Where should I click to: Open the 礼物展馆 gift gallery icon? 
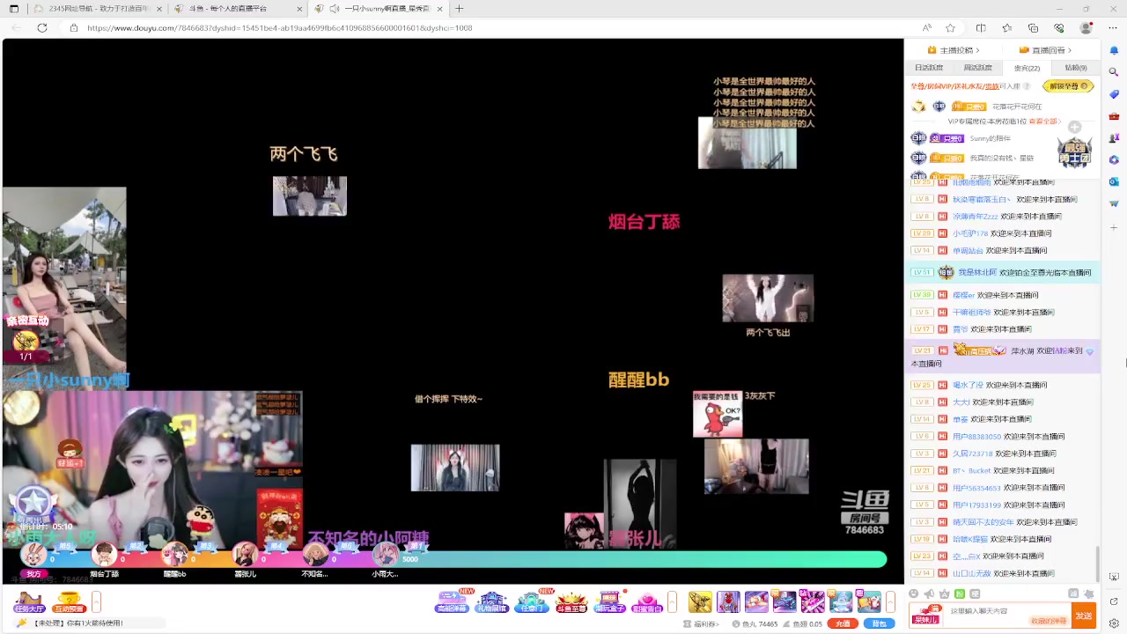492,601
